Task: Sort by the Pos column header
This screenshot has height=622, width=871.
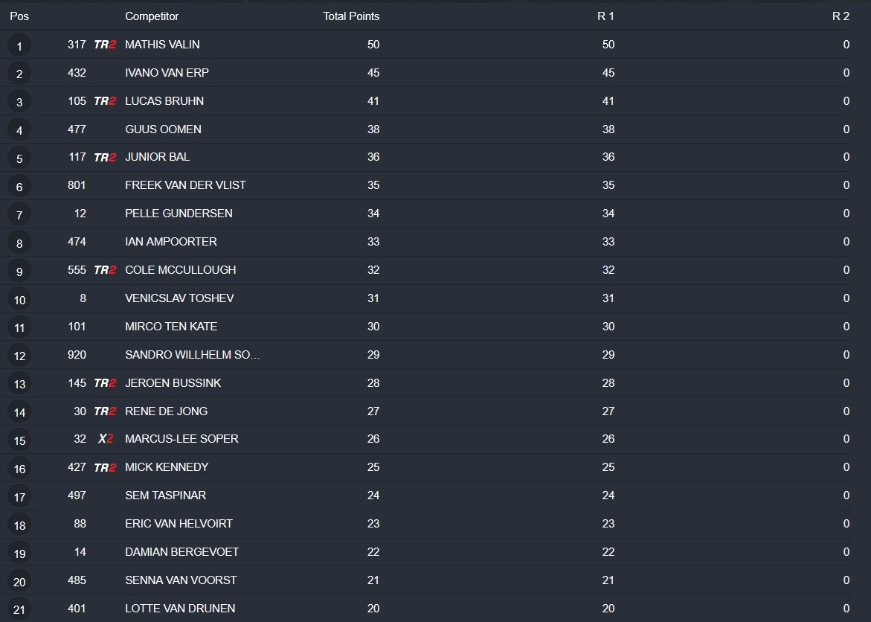Action: pos(19,16)
